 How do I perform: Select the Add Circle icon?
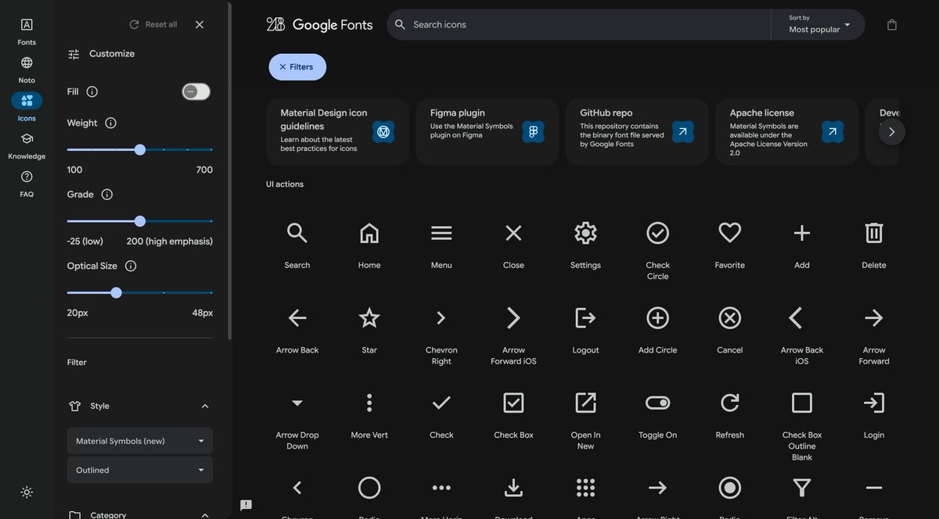pyautogui.click(x=658, y=318)
